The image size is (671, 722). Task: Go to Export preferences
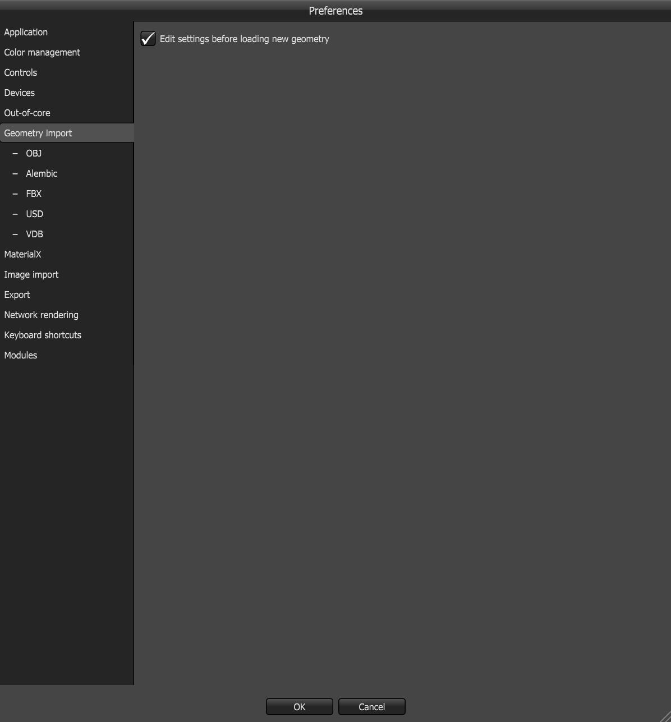[x=66, y=295]
